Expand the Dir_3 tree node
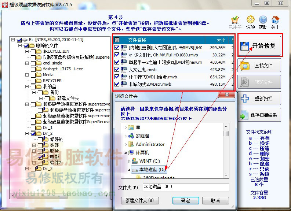 27,169
